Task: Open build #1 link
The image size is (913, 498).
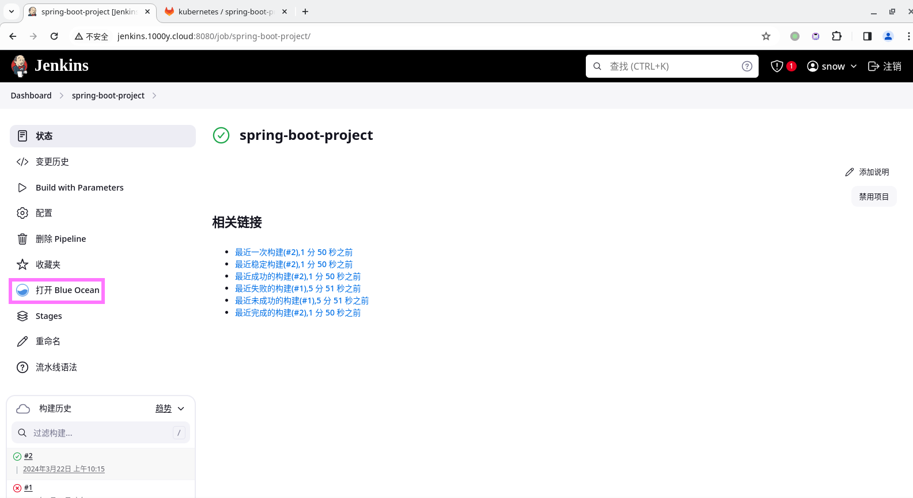Action: 28,488
